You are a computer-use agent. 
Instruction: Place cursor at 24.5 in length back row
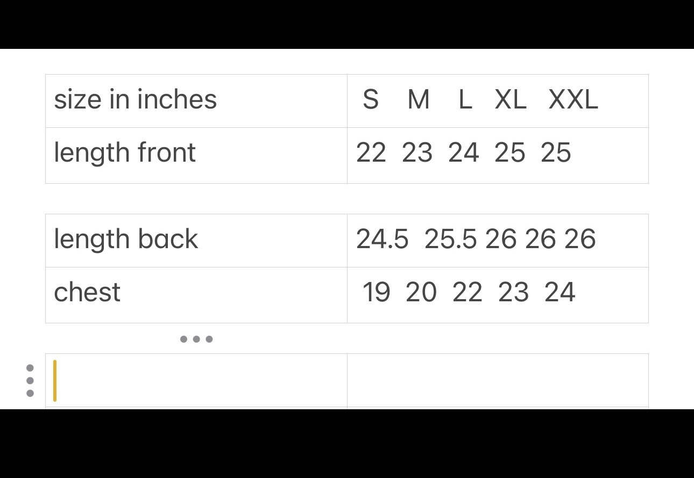(x=382, y=240)
